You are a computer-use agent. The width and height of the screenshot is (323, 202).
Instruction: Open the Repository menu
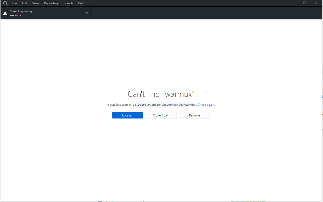(51, 3)
